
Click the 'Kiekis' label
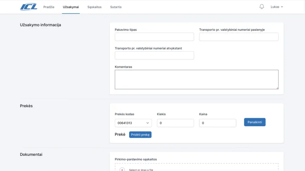coord(161,114)
